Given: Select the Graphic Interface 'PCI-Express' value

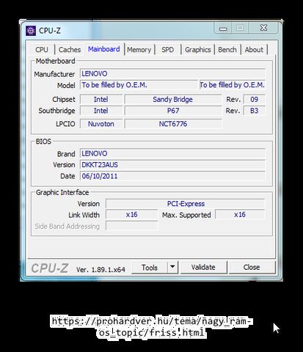Looking at the screenshot, I should [x=186, y=204].
